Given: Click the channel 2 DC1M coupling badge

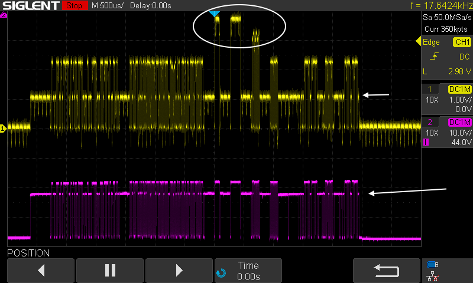Looking at the screenshot, I should pos(460,122).
